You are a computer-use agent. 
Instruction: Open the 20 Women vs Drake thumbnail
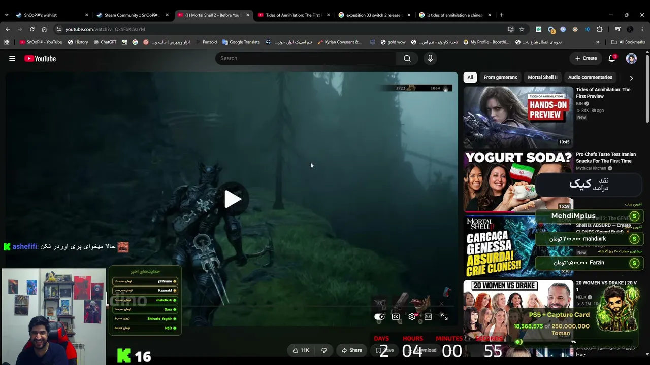pos(518,310)
